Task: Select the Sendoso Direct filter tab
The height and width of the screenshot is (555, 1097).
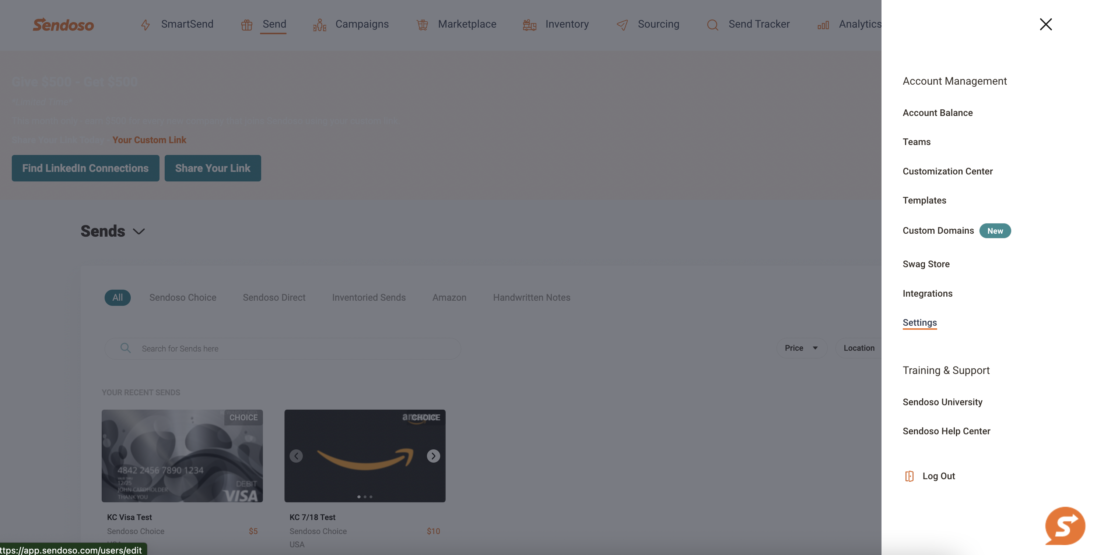Action: pyautogui.click(x=274, y=297)
